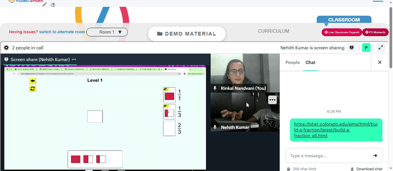Click the page vertical scrollbar

[x=391, y=38]
